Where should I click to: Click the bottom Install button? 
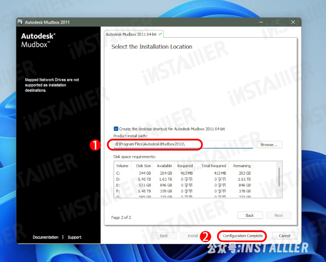click(193, 236)
